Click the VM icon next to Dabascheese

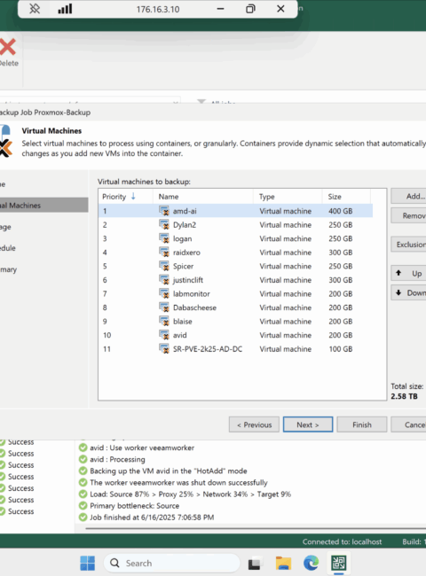click(x=163, y=307)
